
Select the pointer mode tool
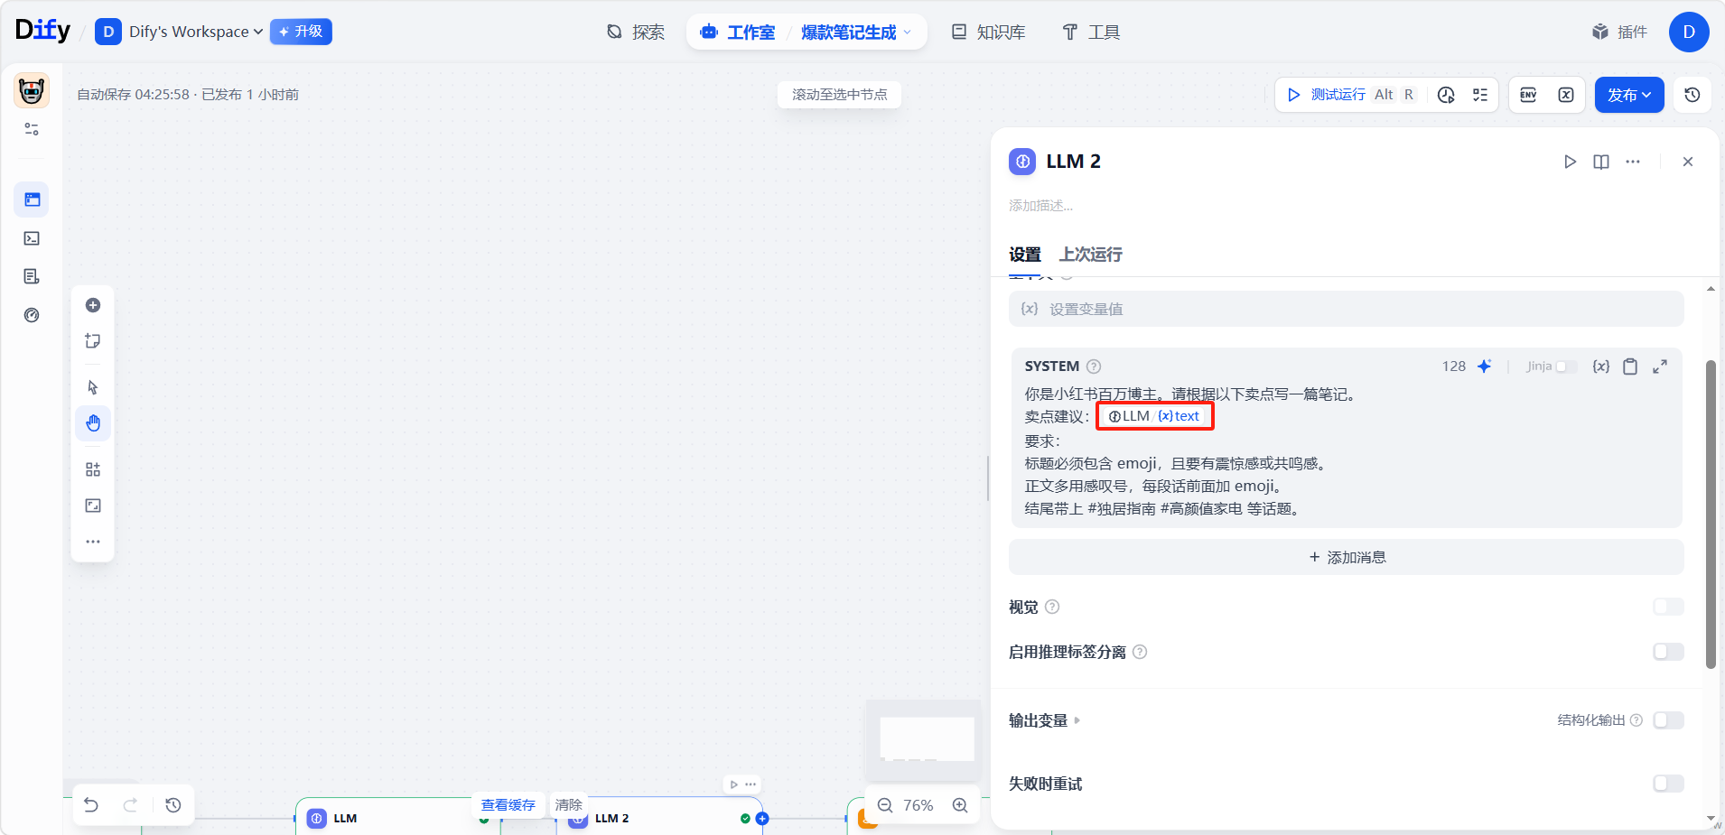click(93, 387)
